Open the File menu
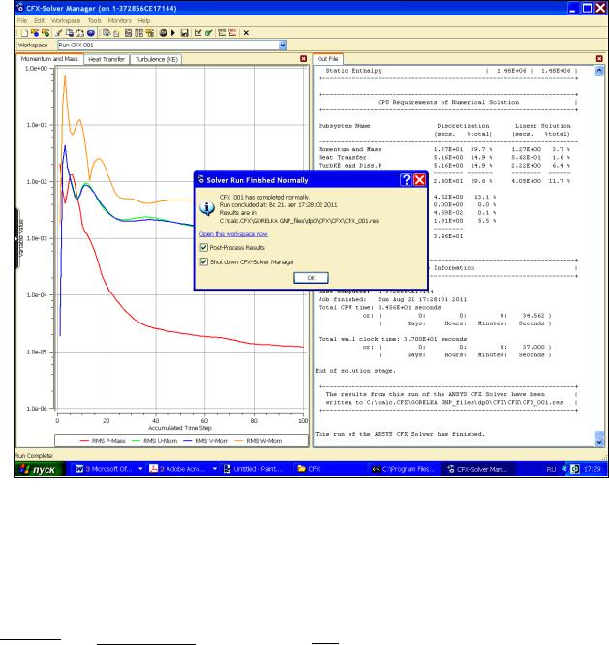 [22, 20]
